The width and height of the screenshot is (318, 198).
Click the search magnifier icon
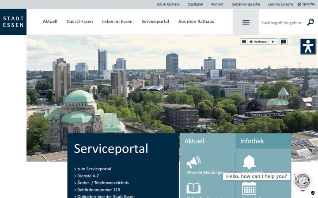pos(310,22)
